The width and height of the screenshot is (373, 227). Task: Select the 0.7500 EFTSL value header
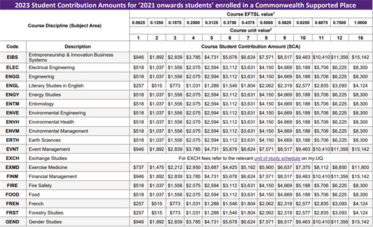(339, 22)
